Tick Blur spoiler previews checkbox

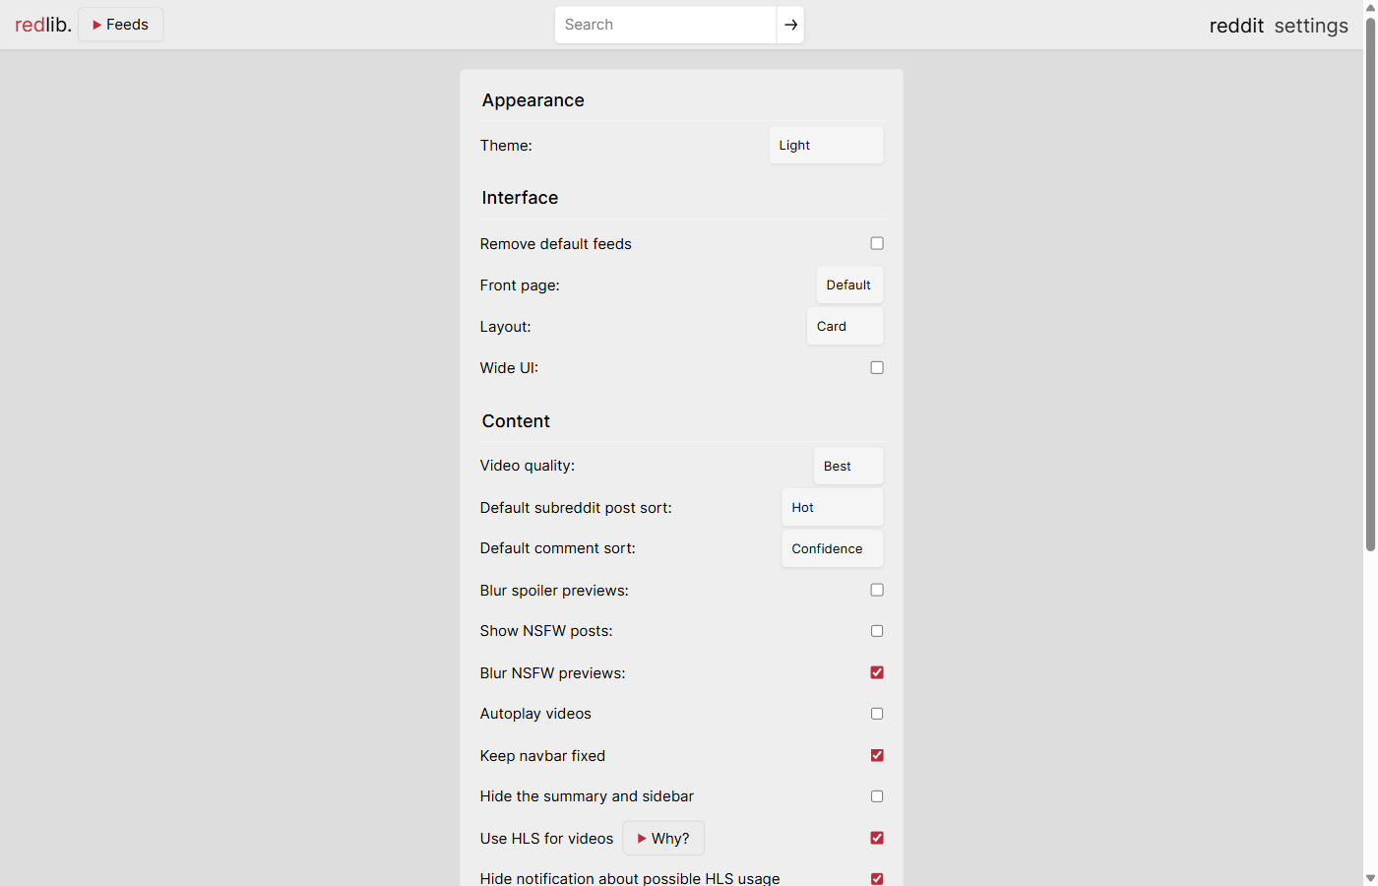(x=877, y=590)
